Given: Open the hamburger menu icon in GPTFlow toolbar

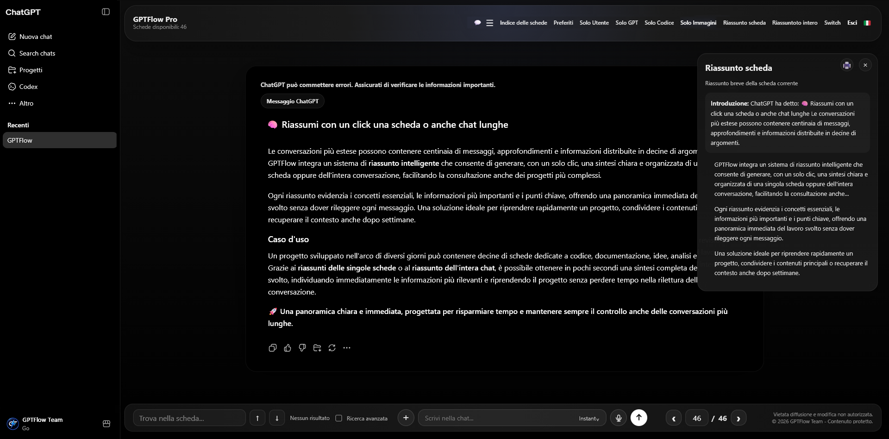Looking at the screenshot, I should [489, 23].
